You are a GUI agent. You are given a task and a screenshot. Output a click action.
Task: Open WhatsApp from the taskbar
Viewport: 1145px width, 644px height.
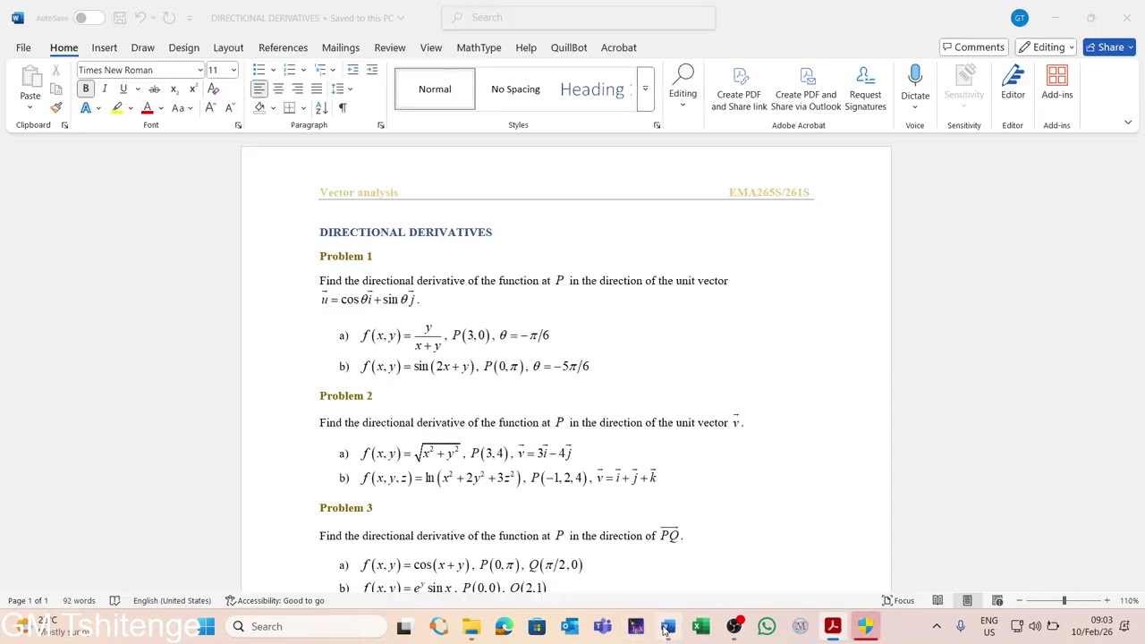click(767, 627)
